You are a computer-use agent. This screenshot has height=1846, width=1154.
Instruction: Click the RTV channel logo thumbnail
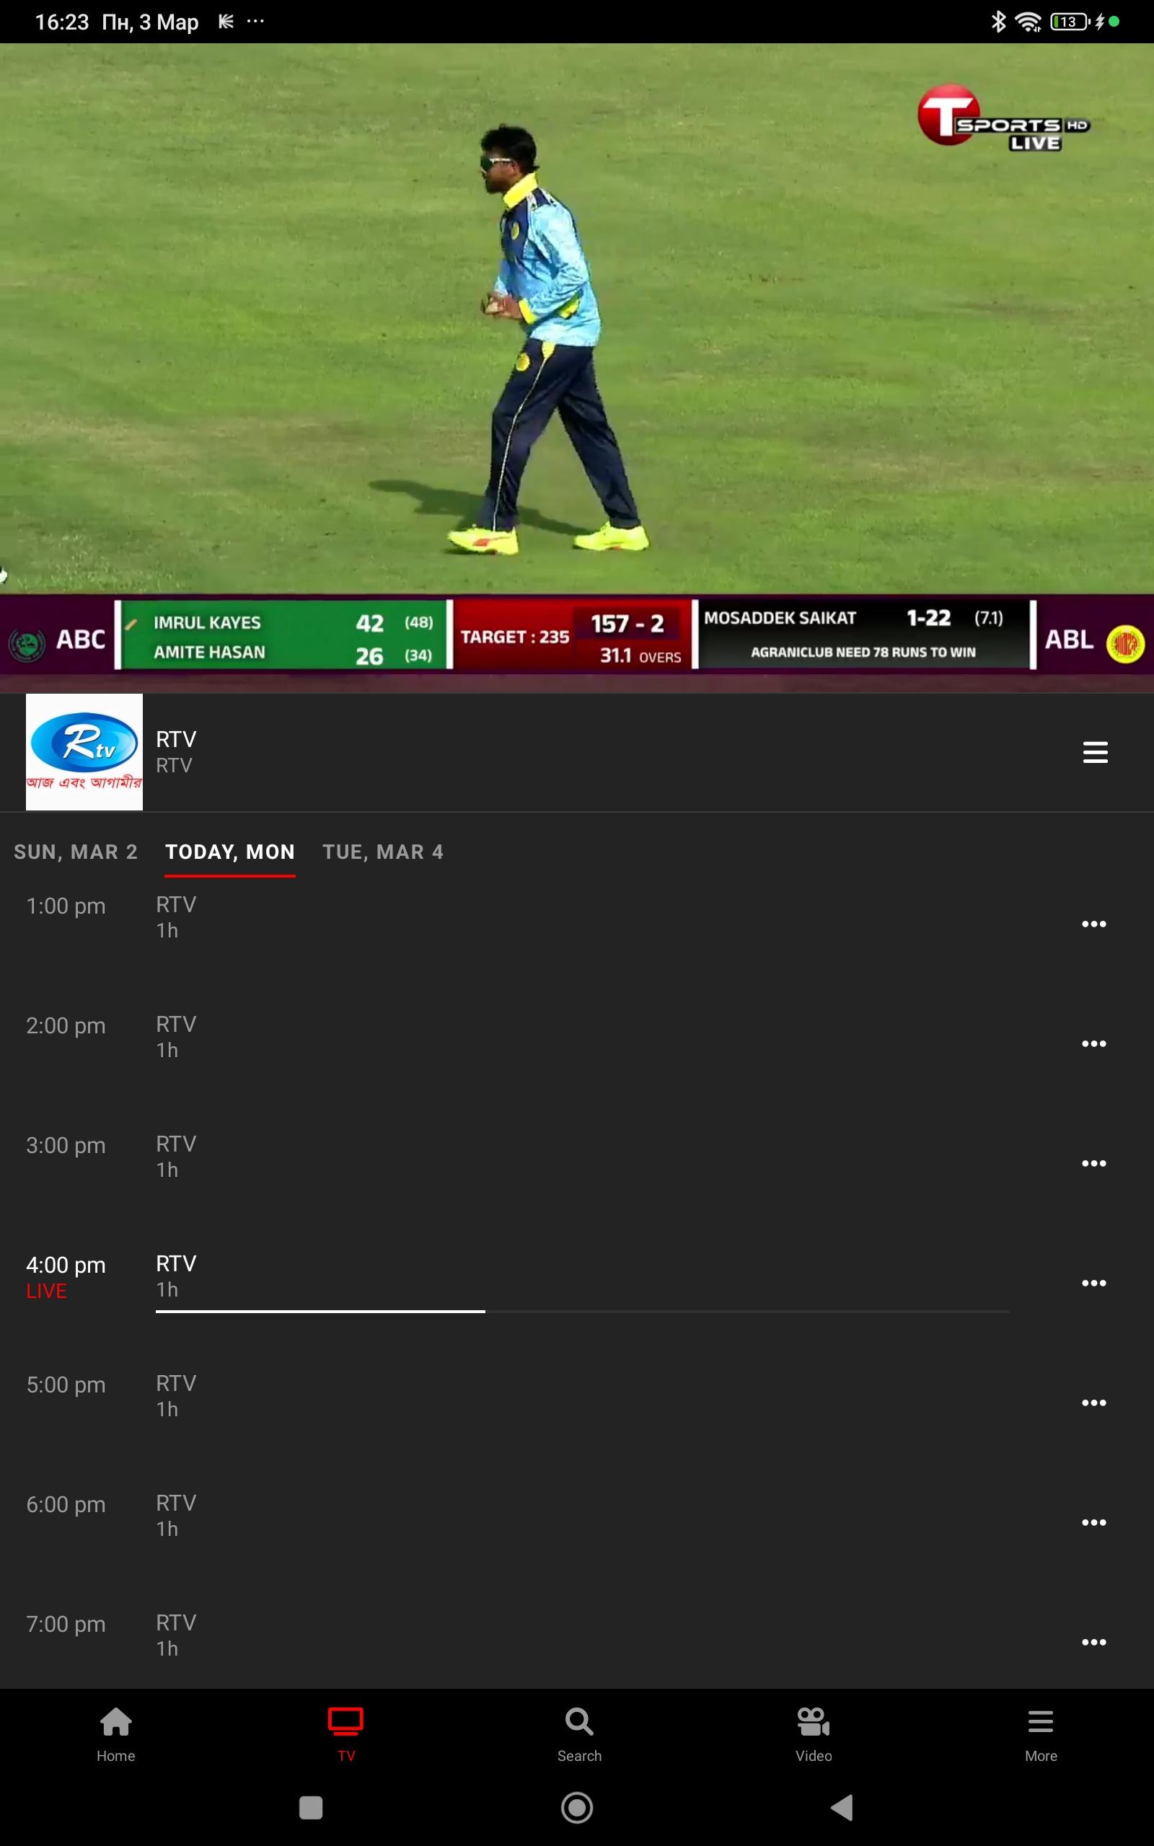84,751
